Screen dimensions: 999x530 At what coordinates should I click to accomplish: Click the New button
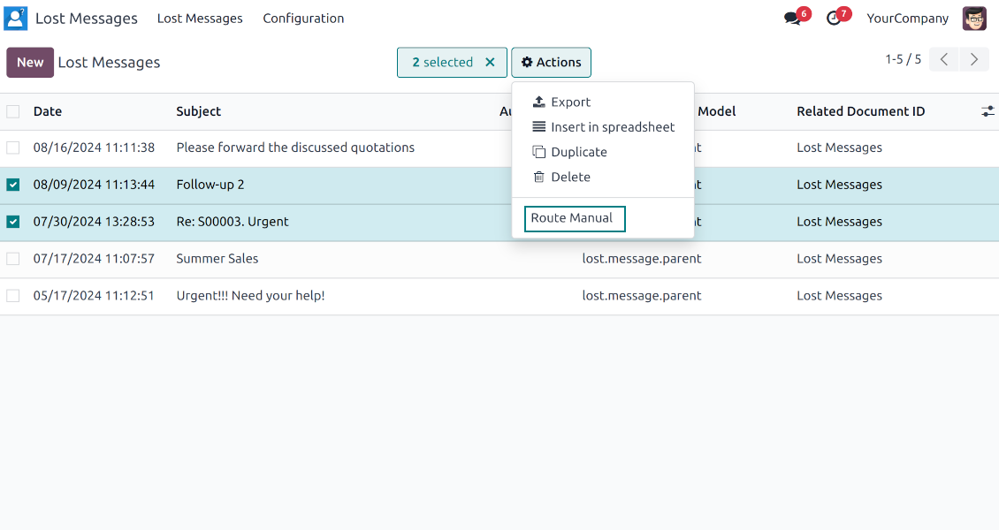click(x=30, y=63)
